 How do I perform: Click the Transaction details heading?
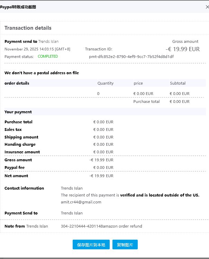point(28,28)
